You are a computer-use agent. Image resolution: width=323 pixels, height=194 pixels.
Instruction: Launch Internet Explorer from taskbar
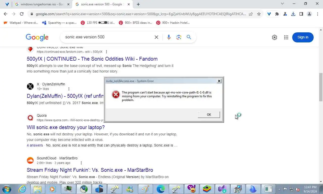[x=22, y=189]
